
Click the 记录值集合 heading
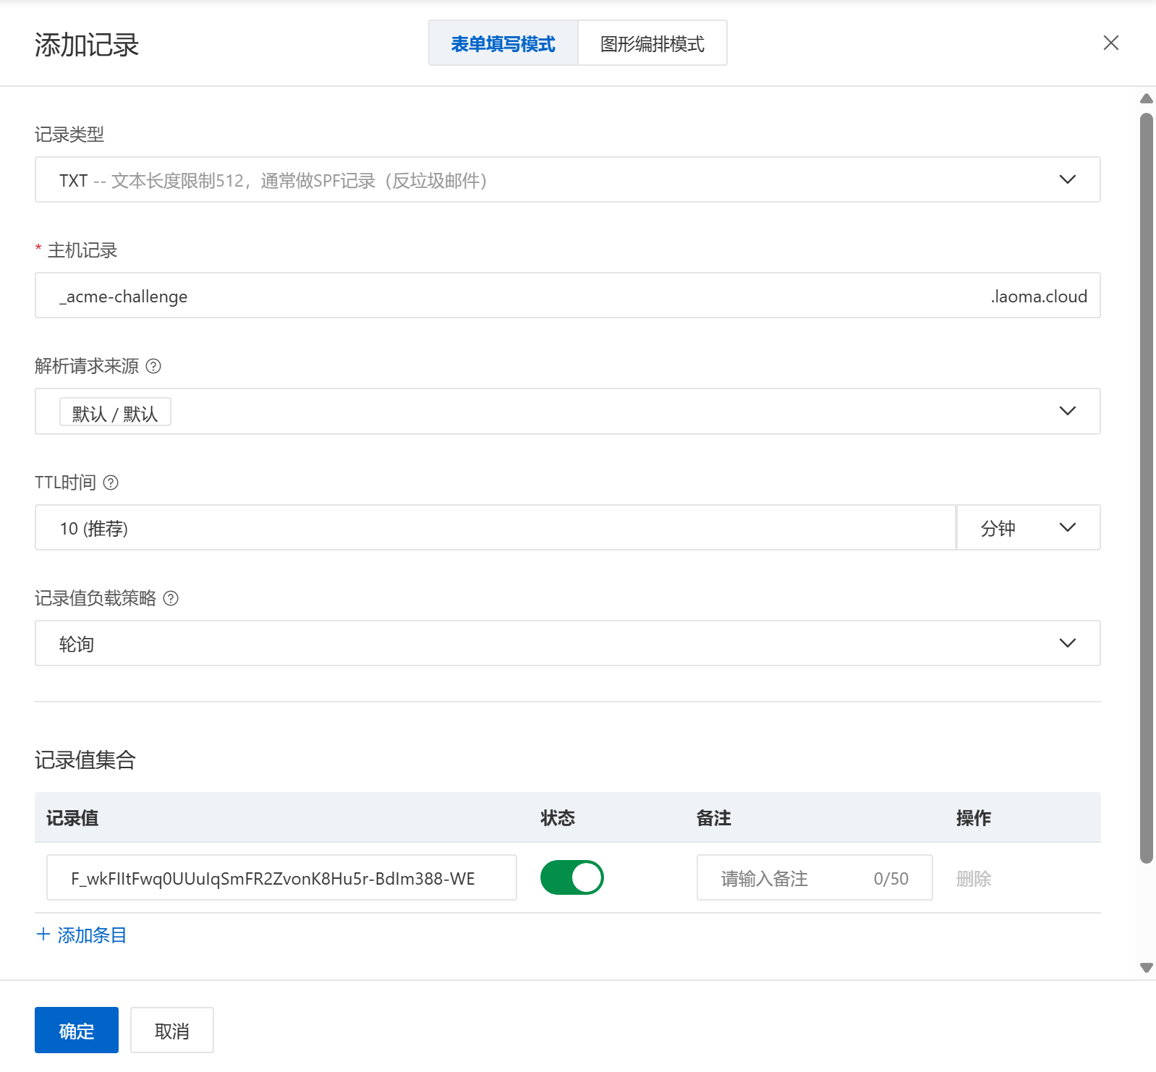[85, 760]
